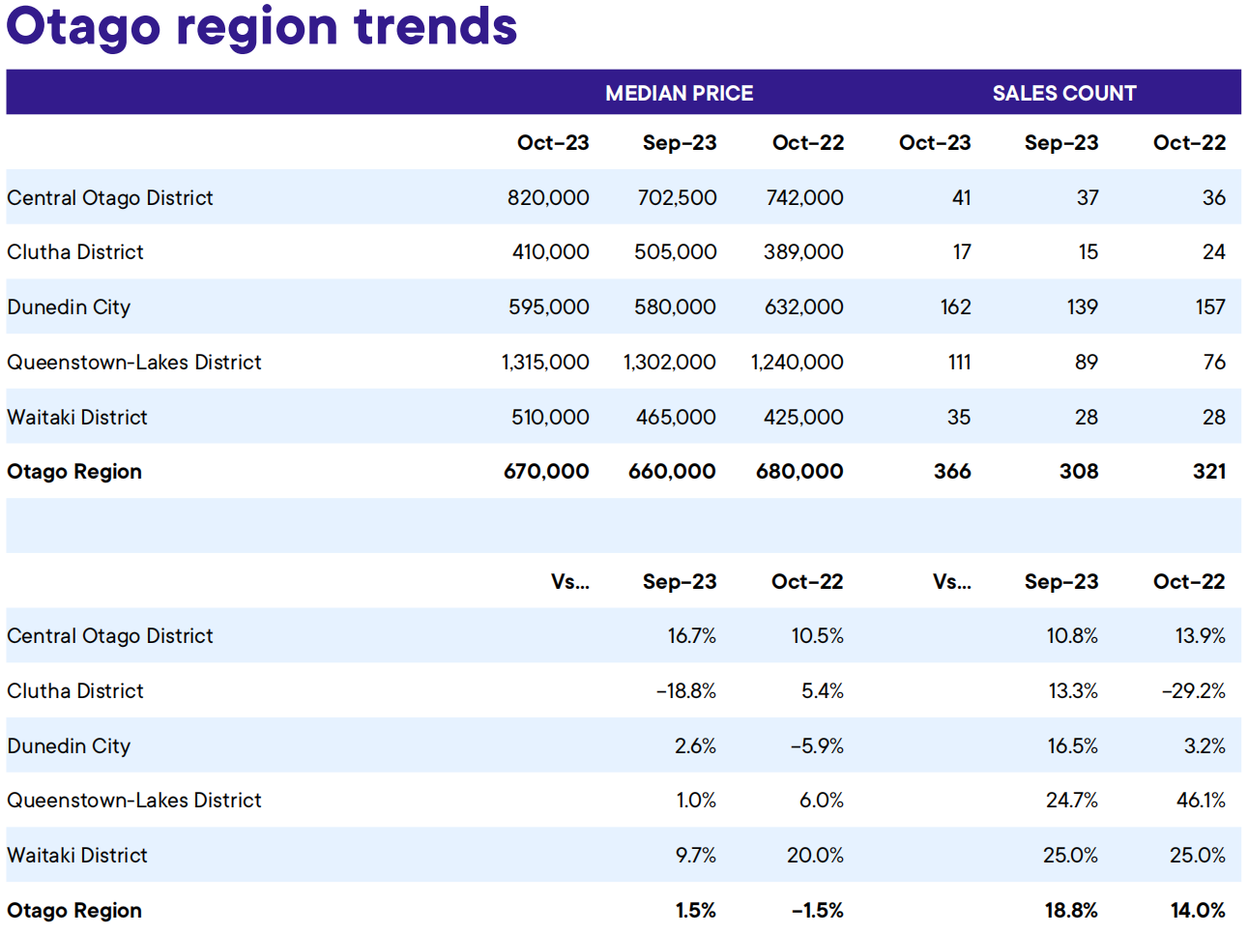This screenshot has width=1248, height=934.
Task: Select the 465,000 cell
Action: (x=677, y=417)
